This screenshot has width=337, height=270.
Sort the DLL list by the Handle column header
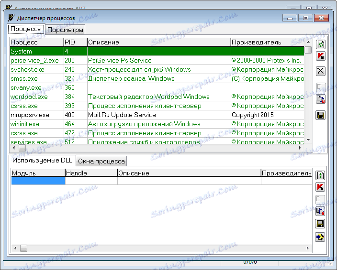tap(91, 173)
